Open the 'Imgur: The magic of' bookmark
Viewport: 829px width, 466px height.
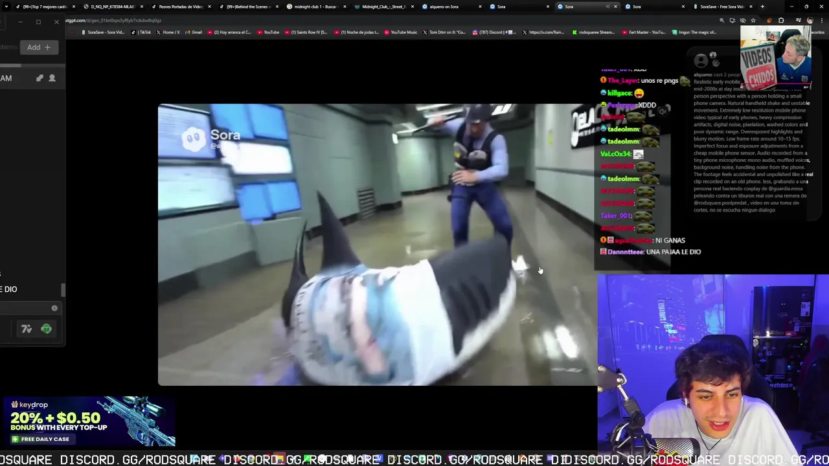point(694,32)
